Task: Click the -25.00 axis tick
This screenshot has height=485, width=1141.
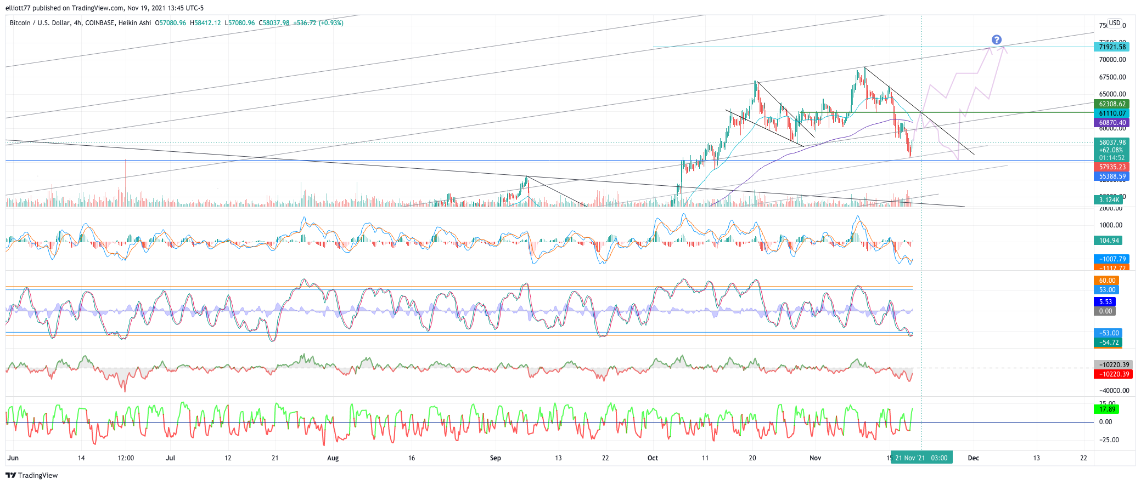Action: click(x=1109, y=440)
